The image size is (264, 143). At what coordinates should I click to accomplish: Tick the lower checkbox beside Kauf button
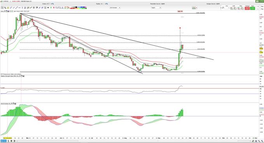[257, 9]
